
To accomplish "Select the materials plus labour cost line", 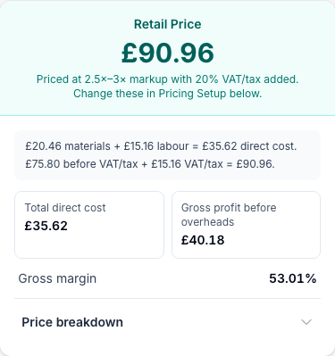I will click(x=161, y=146).
